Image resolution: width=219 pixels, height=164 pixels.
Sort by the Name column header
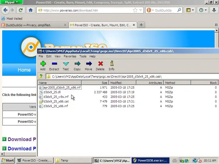pyautogui.click(x=59, y=83)
